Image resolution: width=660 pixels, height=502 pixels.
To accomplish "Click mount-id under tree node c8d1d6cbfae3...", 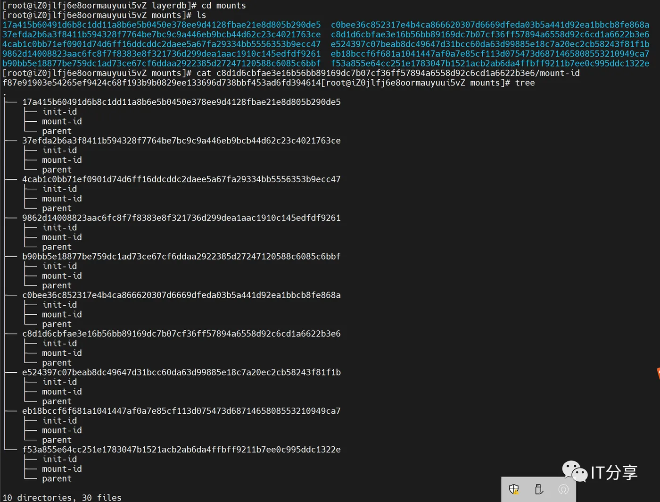I will [x=62, y=353].
